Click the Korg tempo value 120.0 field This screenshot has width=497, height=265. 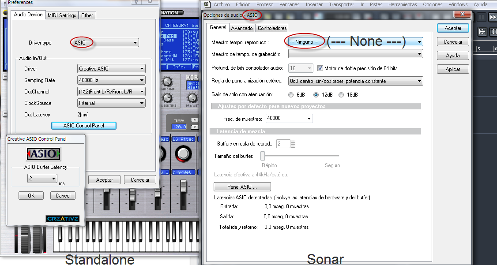(x=179, y=127)
